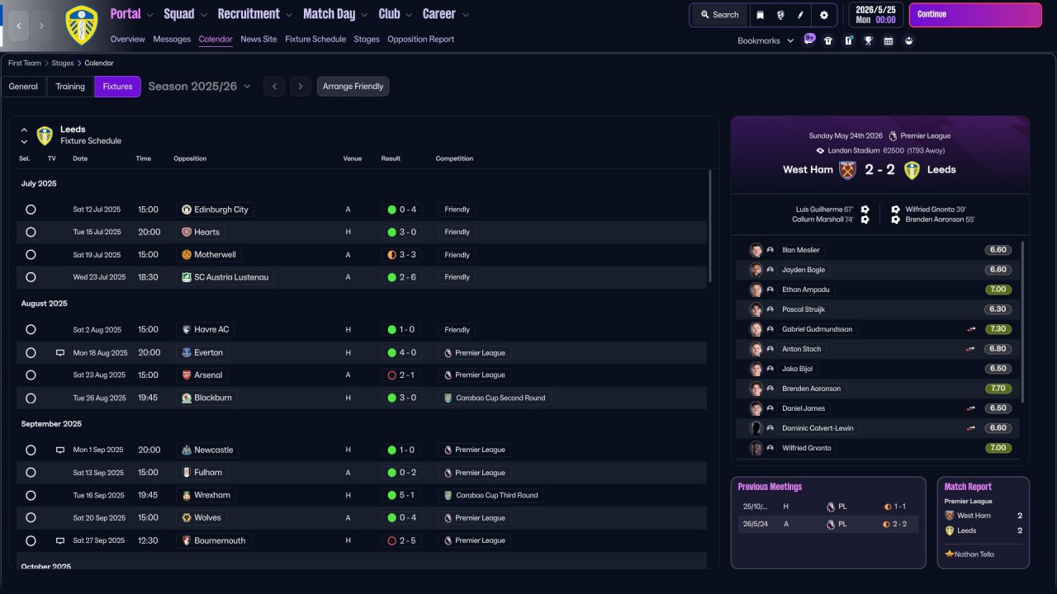The height and width of the screenshot is (594, 1057).
Task: Click substitution icon next to Gabriel Gudmundsson
Action: pyautogui.click(x=971, y=329)
